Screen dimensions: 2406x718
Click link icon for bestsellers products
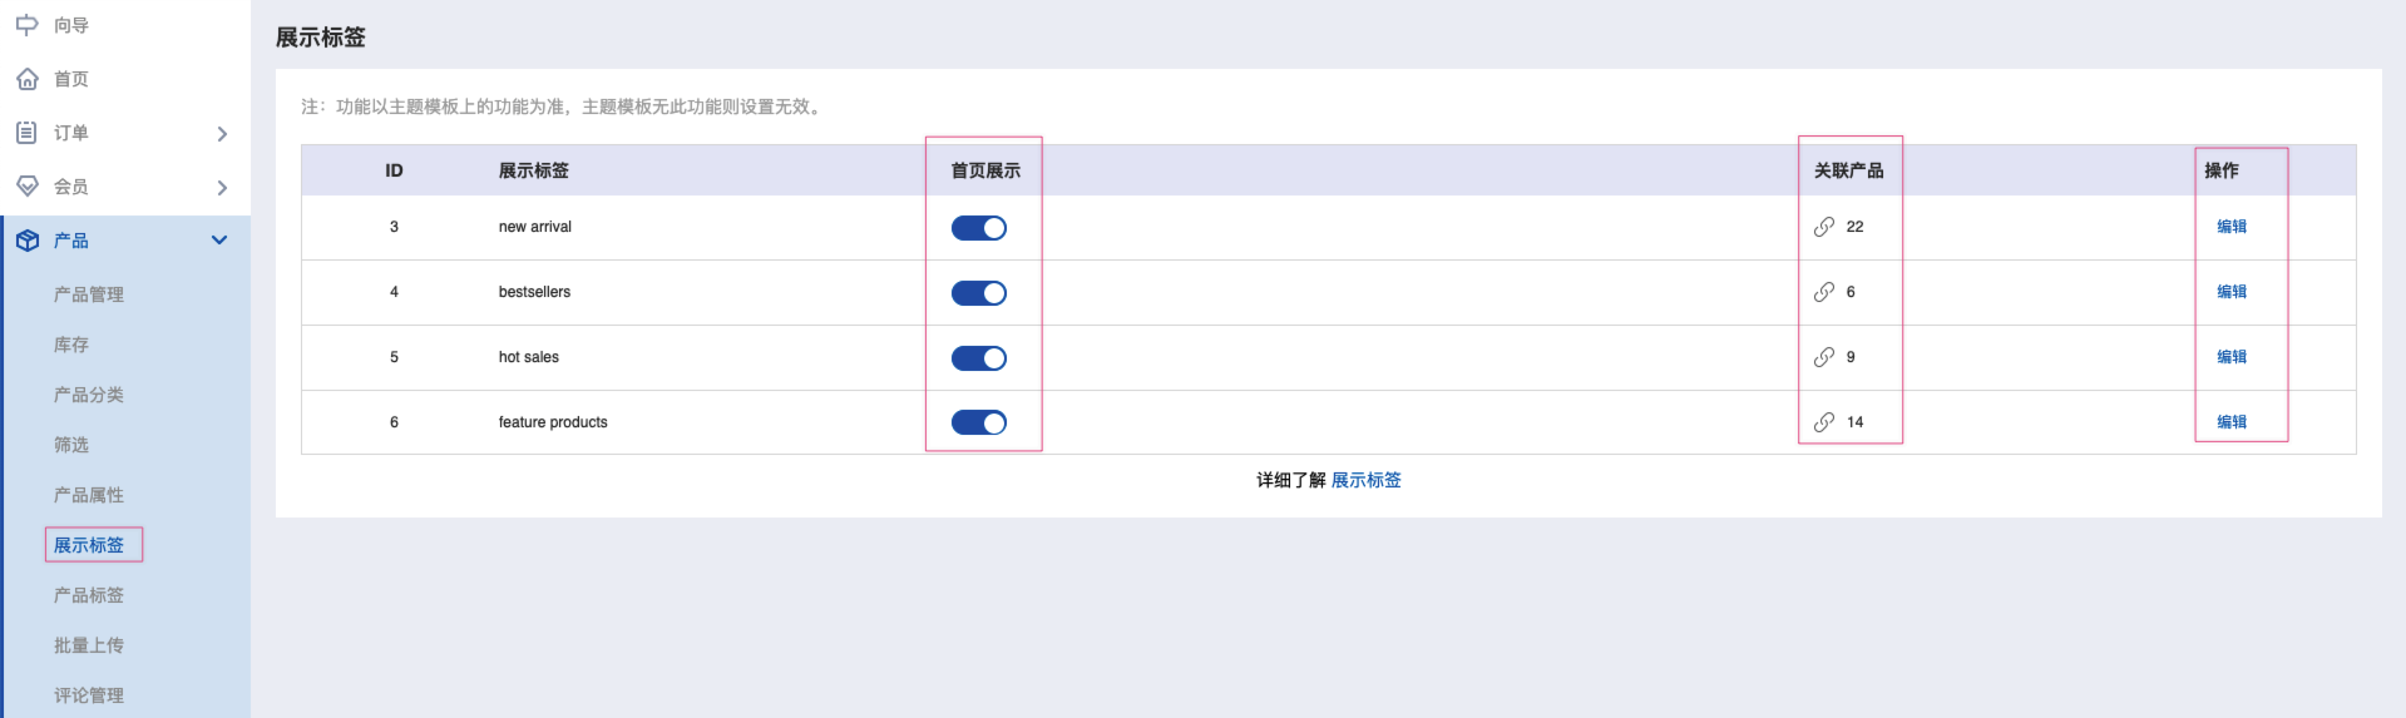pos(1823,292)
